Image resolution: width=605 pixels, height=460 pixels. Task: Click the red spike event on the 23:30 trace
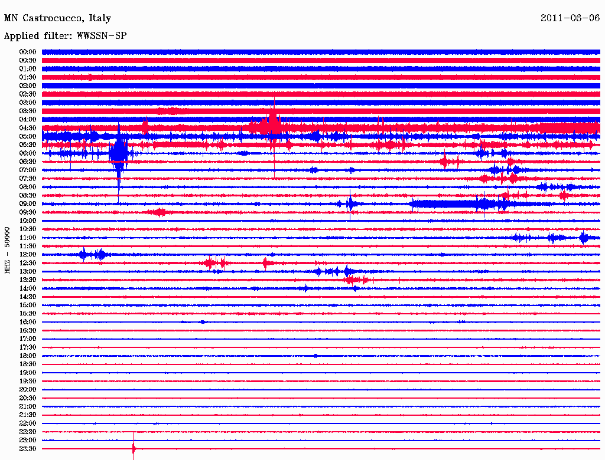pyautogui.click(x=134, y=448)
